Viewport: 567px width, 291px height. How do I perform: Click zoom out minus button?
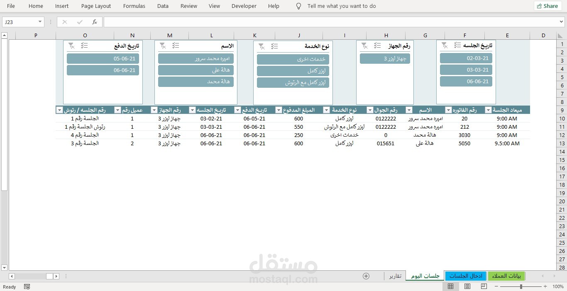click(x=497, y=286)
